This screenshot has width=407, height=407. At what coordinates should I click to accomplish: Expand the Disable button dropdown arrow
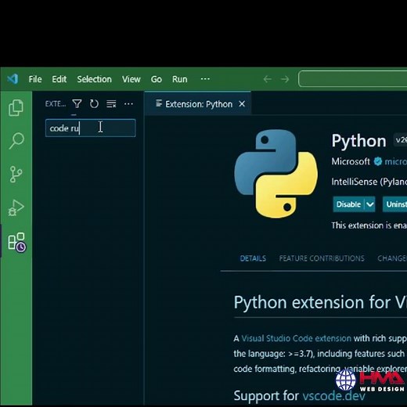369,204
